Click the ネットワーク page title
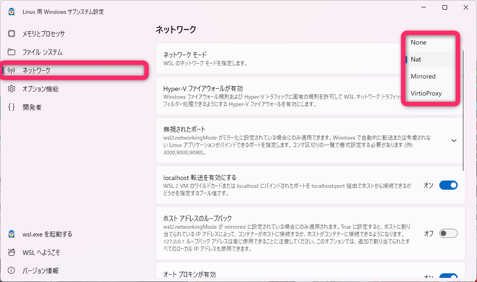Image resolution: width=477 pixels, height=282 pixels. tap(176, 29)
